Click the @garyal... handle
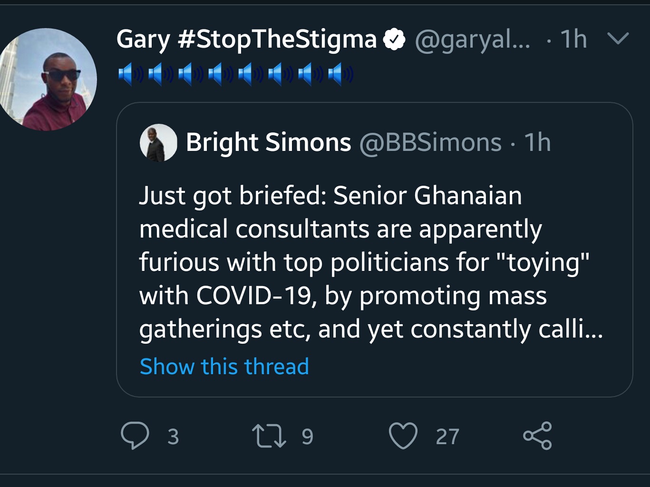Screen dimensions: 650x487 472,39
